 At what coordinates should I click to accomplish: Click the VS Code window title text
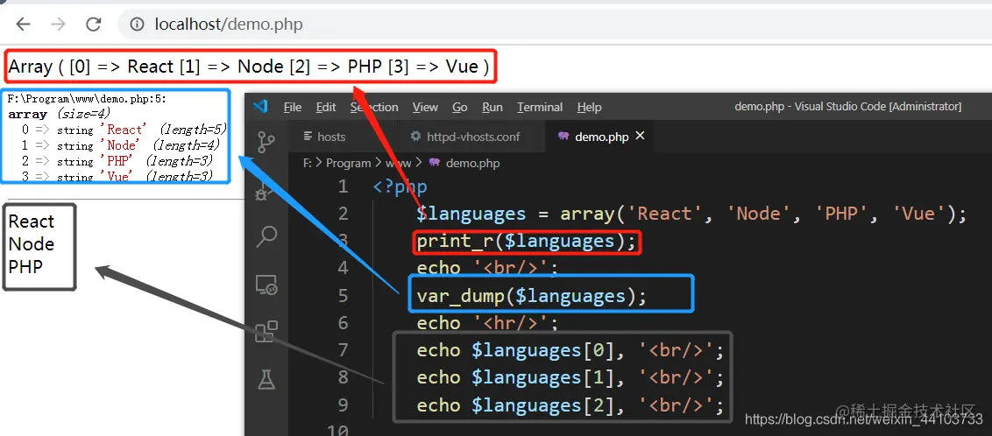pos(847,107)
